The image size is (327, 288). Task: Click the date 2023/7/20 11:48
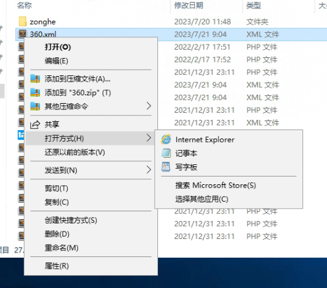coord(203,22)
